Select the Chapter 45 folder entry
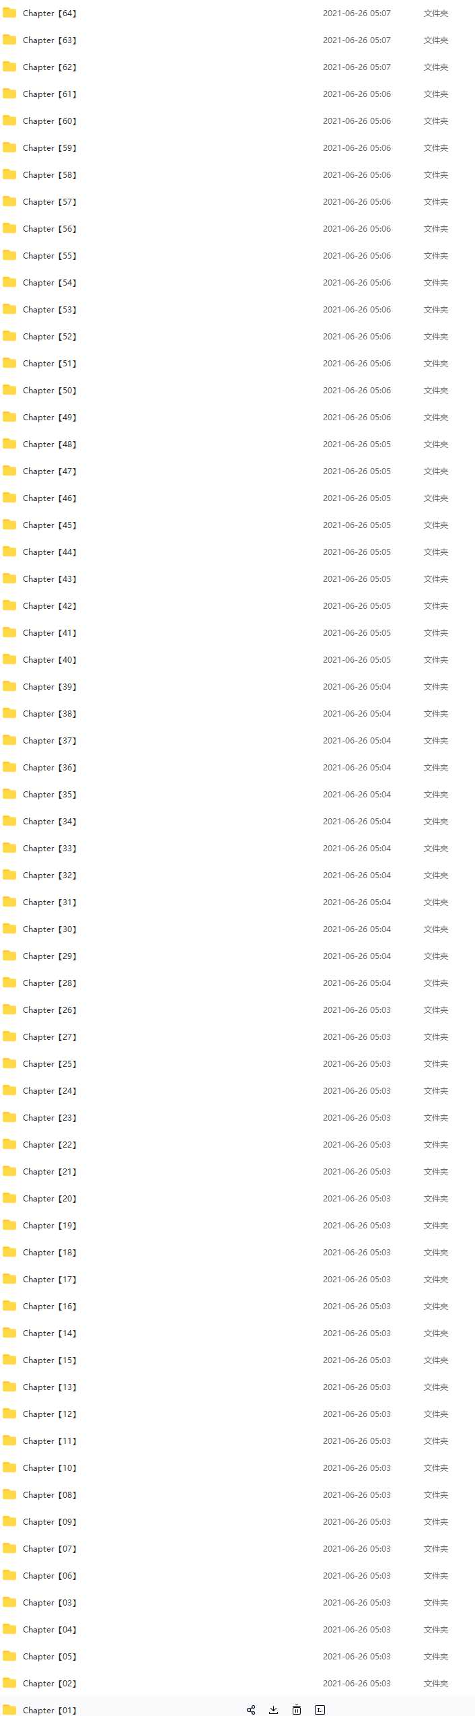 pos(49,525)
